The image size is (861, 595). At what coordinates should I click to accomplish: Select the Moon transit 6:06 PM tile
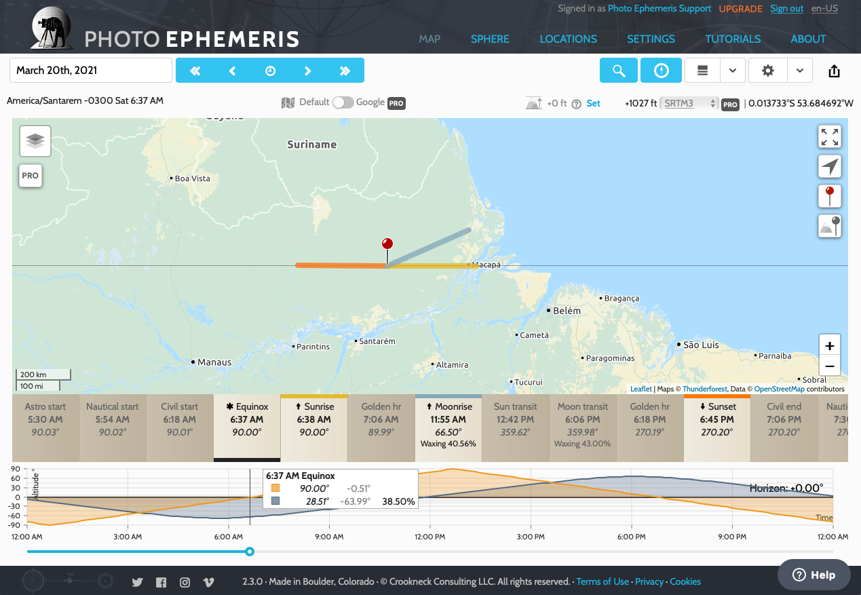click(583, 429)
